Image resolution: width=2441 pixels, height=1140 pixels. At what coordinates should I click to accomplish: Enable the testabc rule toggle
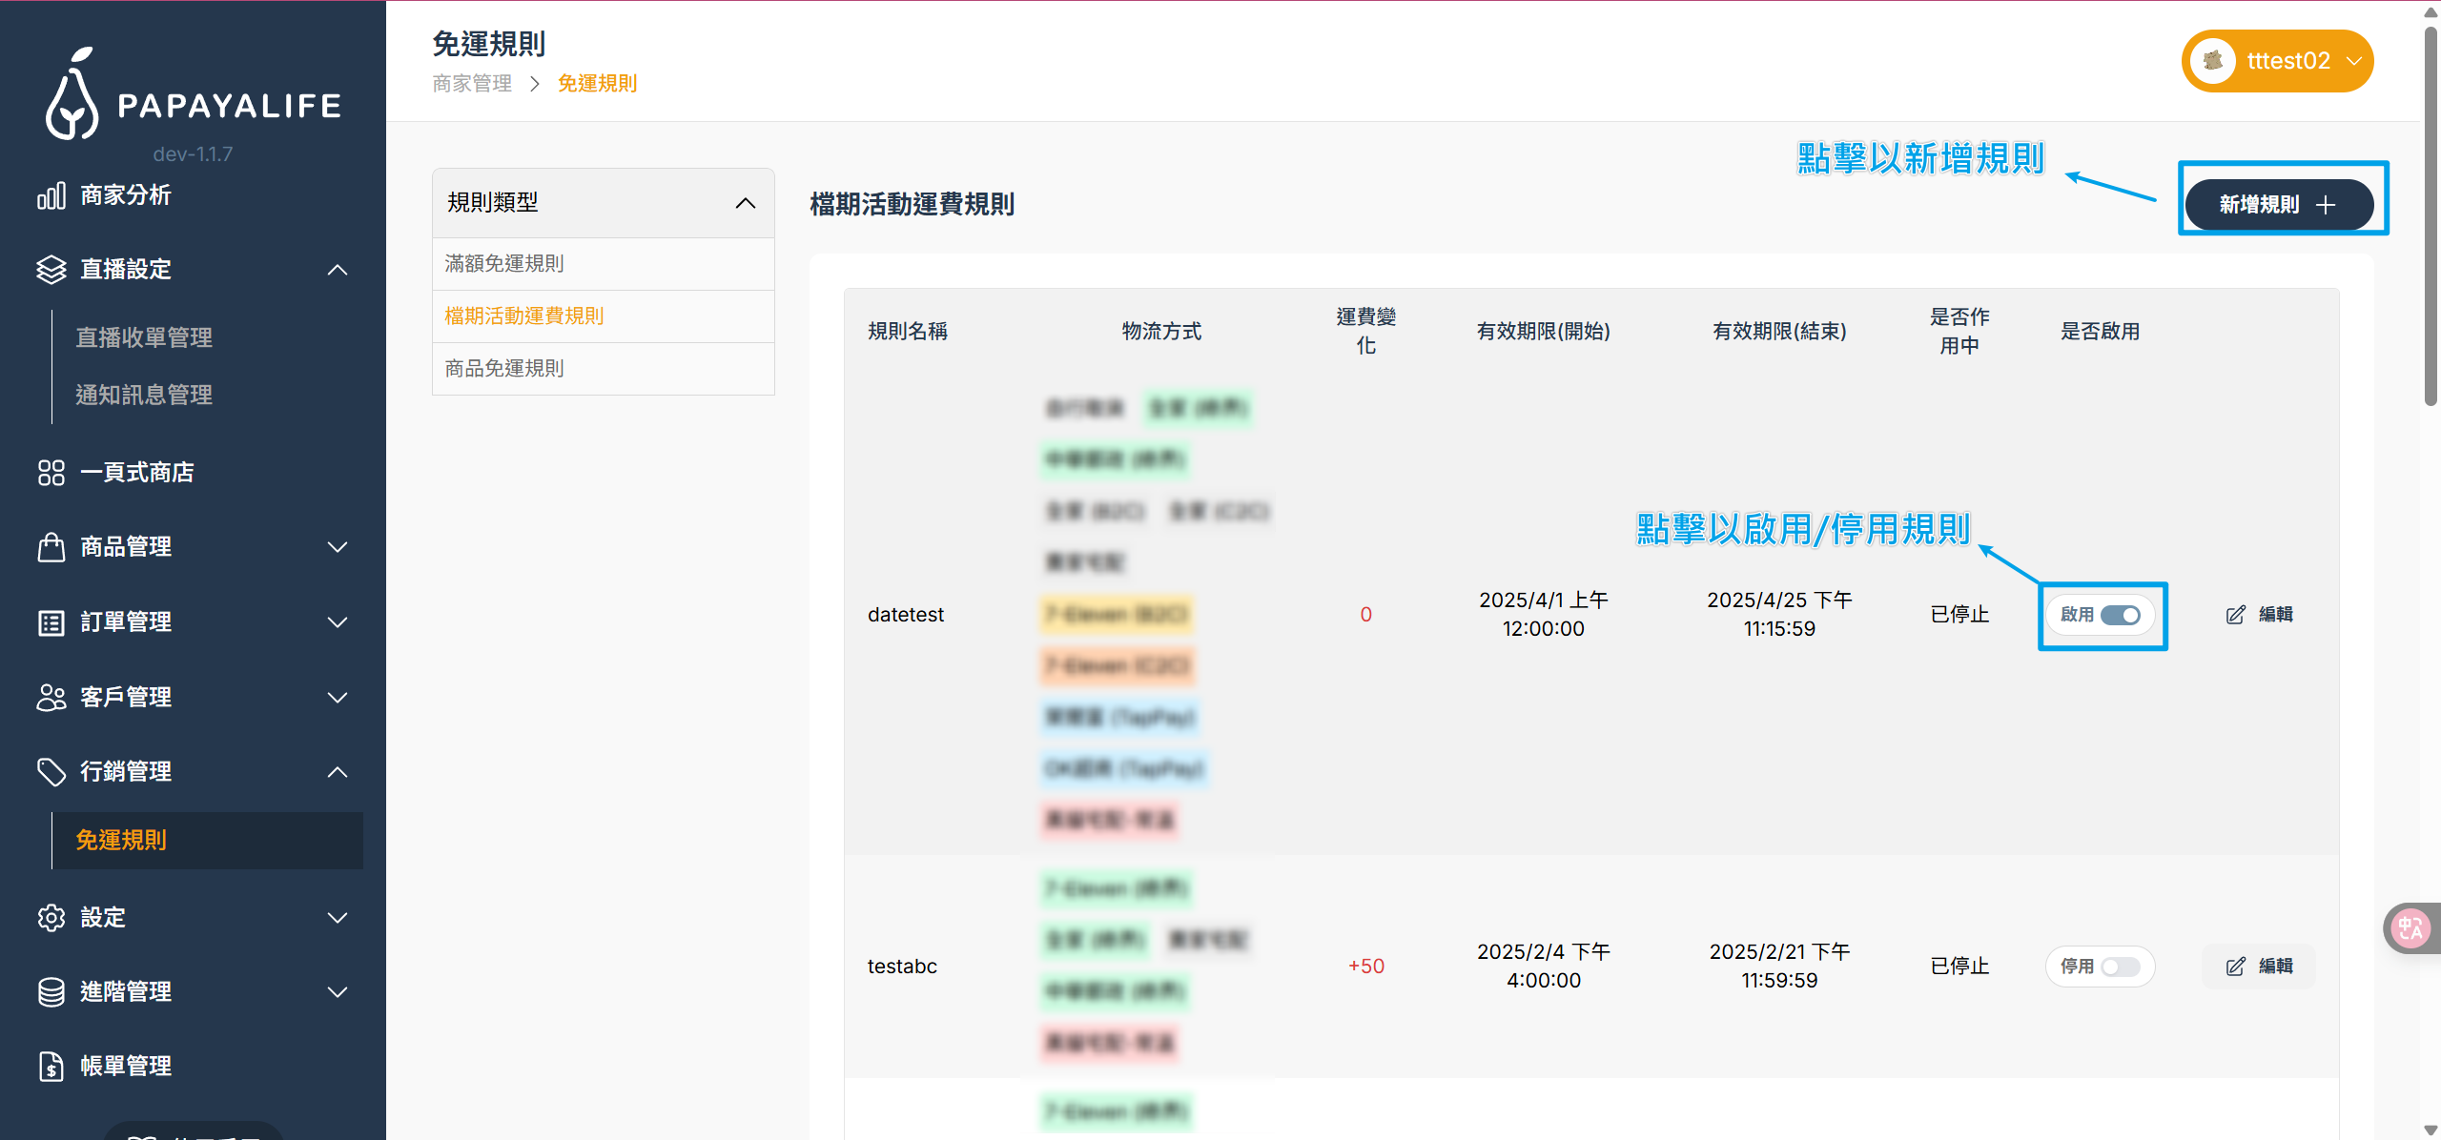pos(2120,967)
